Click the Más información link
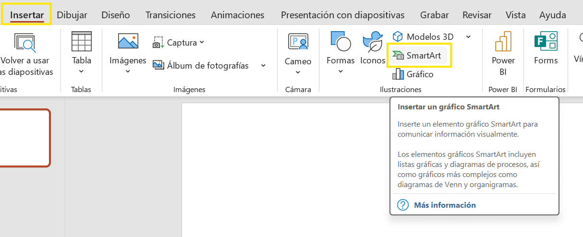583x237 pixels. click(x=445, y=205)
